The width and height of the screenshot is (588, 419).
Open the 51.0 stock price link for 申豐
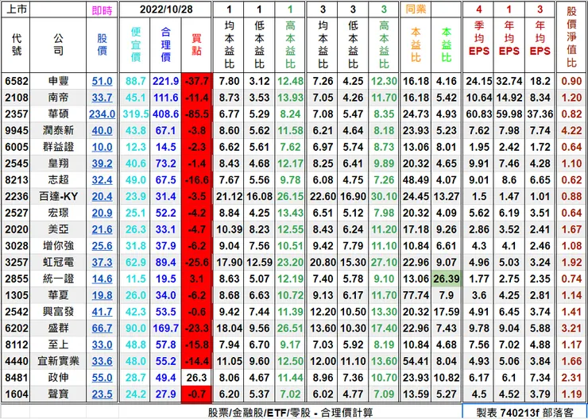pyautogui.click(x=102, y=81)
